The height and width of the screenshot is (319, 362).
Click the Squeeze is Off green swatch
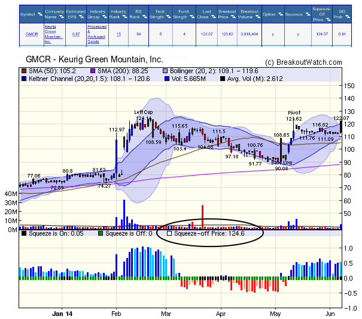click(101, 233)
